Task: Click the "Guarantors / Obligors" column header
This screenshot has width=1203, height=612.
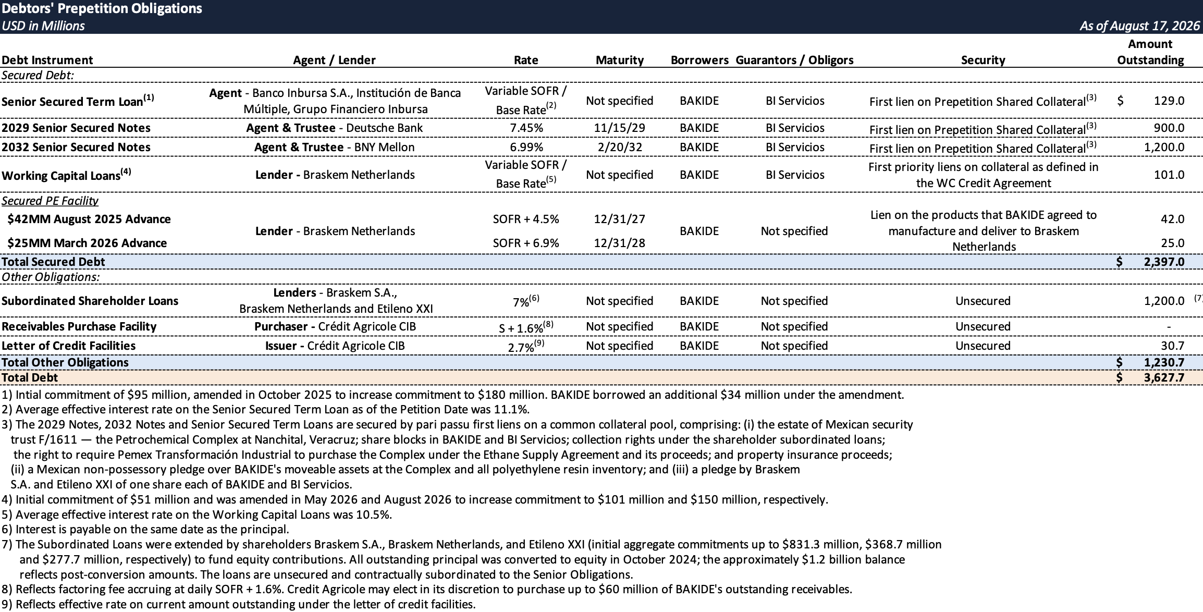Action: 794,60
